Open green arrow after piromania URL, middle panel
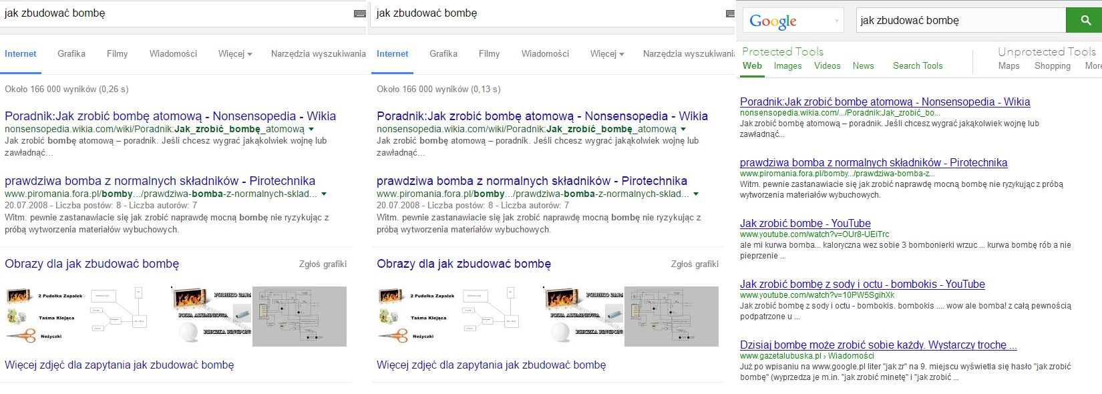1102x394 pixels. 696,194
